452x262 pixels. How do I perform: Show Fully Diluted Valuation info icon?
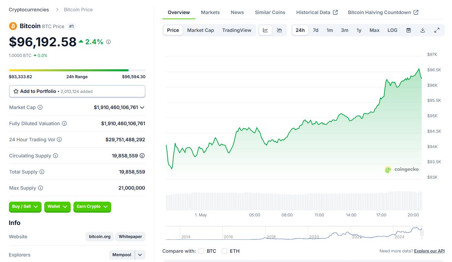[x=64, y=123]
